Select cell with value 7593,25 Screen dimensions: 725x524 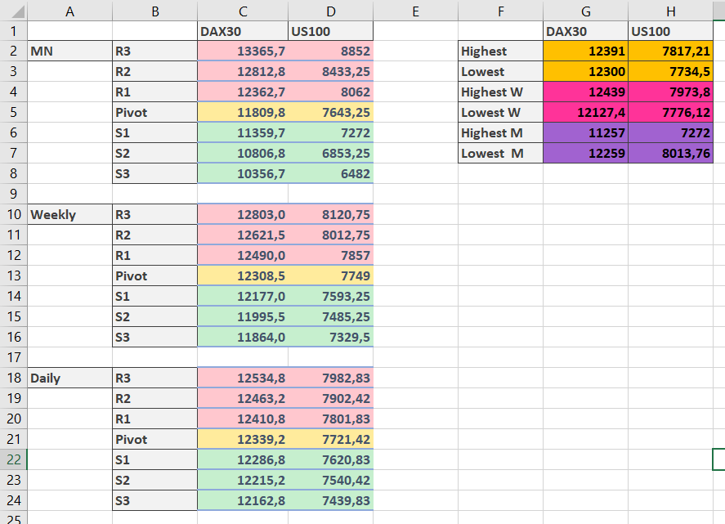point(330,296)
